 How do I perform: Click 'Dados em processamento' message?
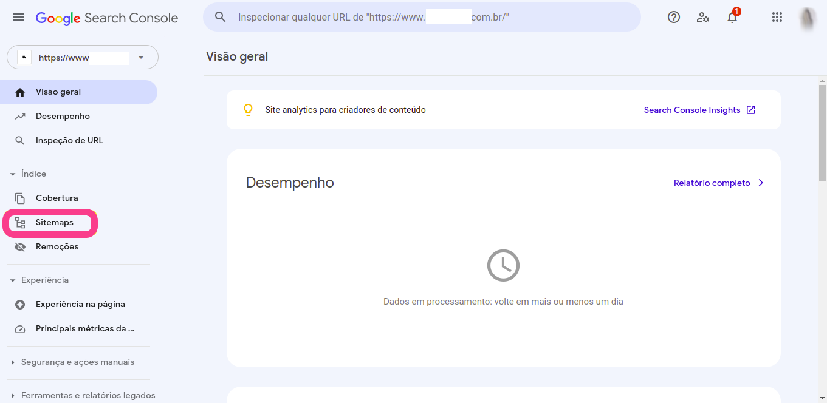pyautogui.click(x=503, y=302)
